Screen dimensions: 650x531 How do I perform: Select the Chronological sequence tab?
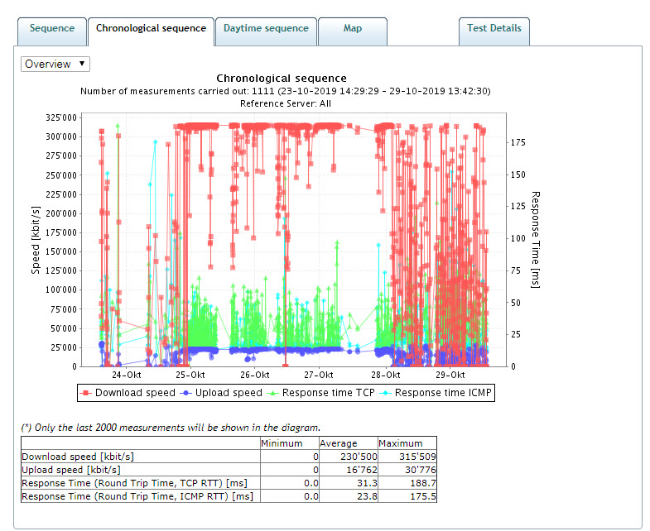pos(151,29)
